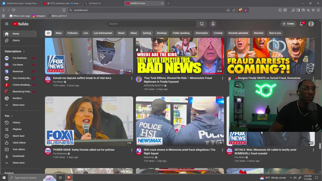Share this page via the share icon
The image size is (322, 181).
pos(234,10)
